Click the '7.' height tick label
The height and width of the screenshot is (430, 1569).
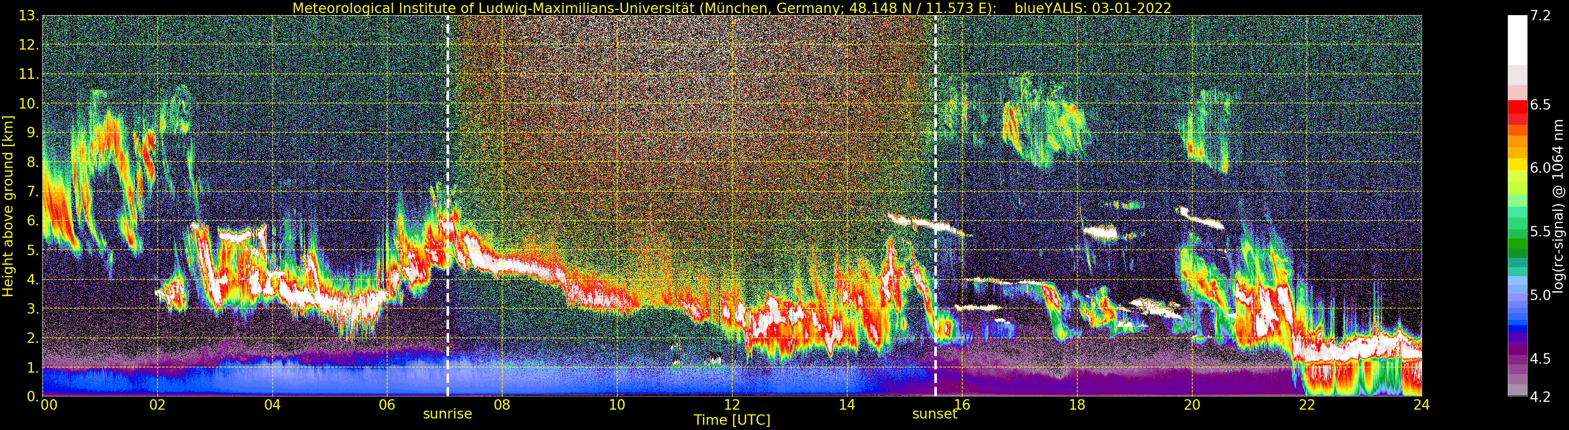(x=33, y=192)
